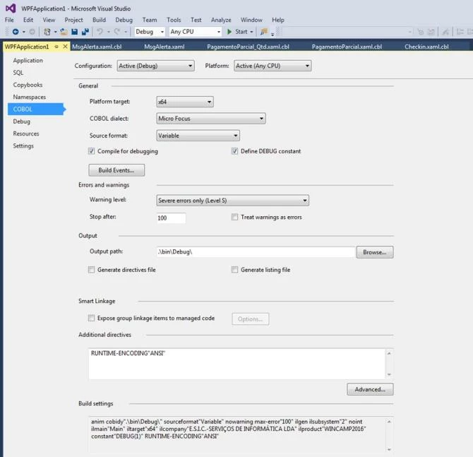Open the Analyze menu
This screenshot has height=457, width=473.
(x=221, y=20)
